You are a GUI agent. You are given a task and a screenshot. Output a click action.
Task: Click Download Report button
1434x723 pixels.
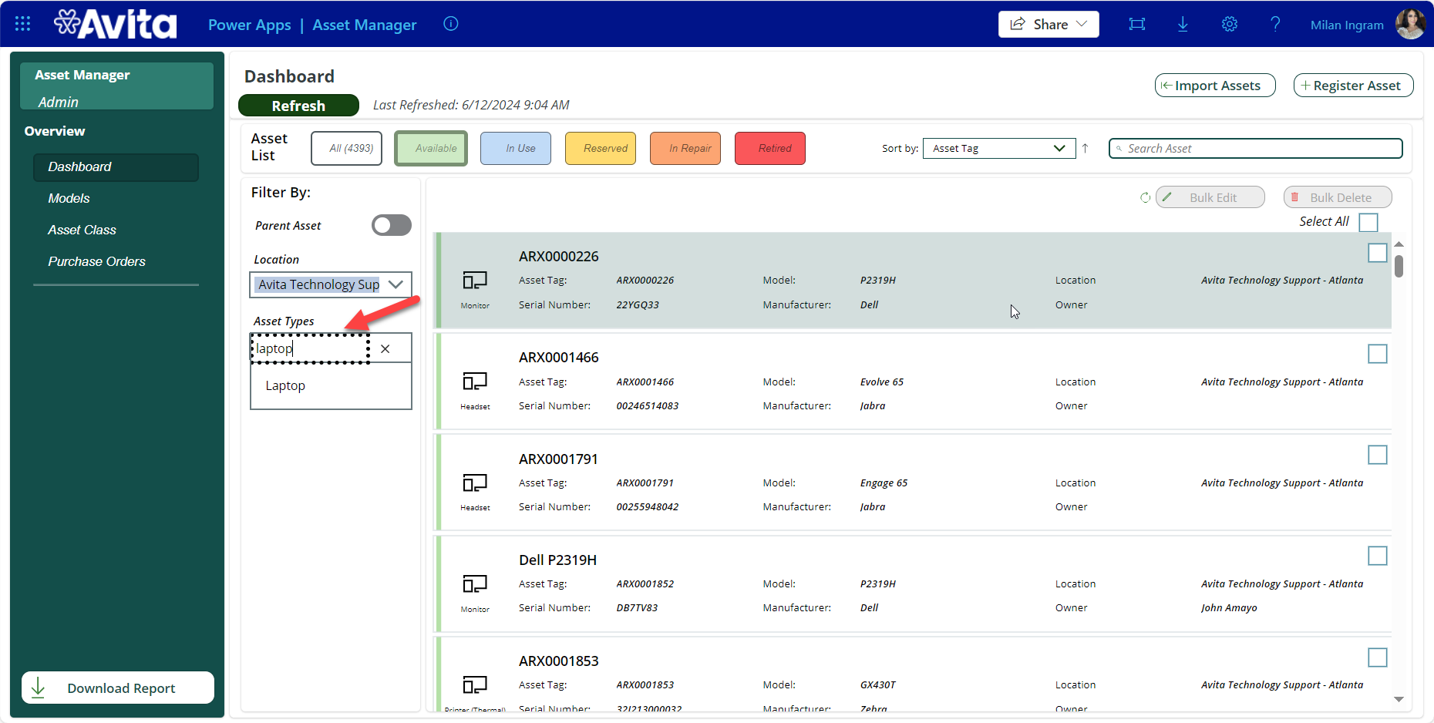click(118, 688)
